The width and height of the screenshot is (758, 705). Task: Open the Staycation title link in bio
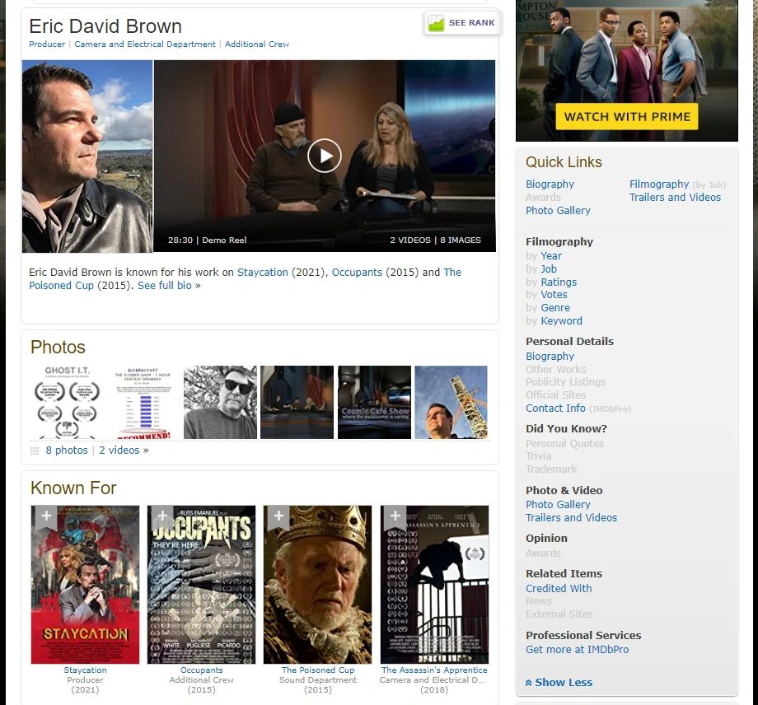pyautogui.click(x=263, y=272)
